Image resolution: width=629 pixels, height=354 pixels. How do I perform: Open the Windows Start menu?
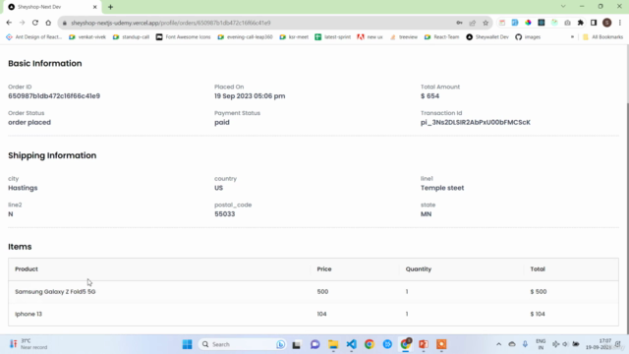[188, 344]
